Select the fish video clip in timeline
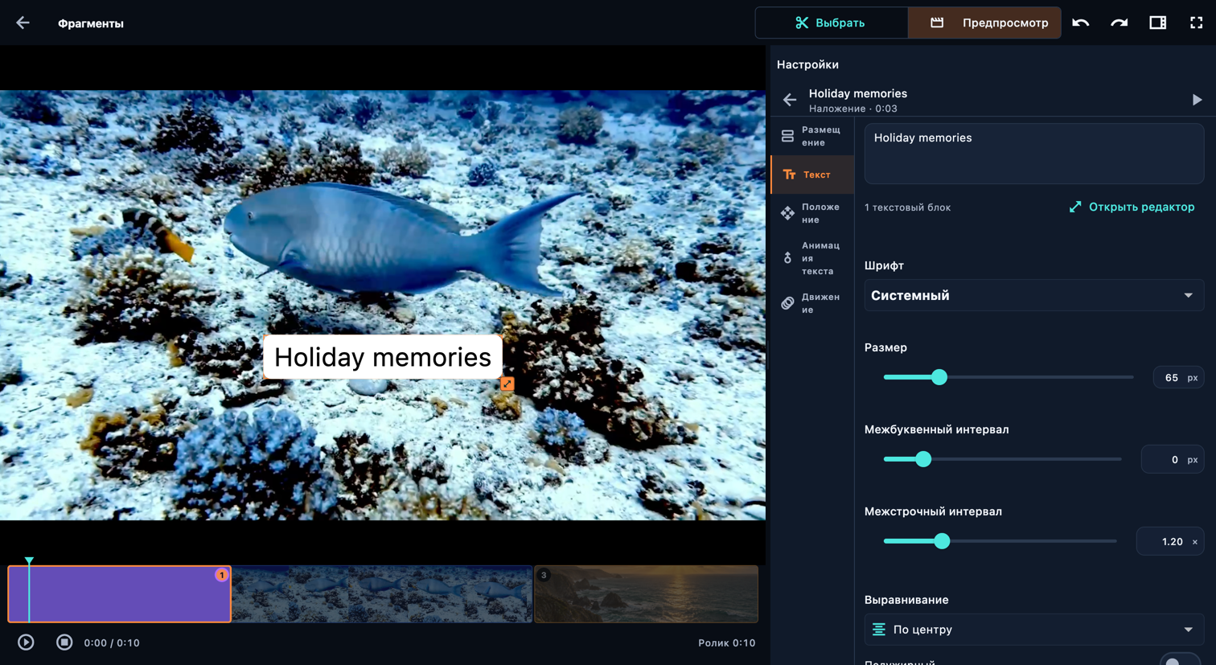This screenshot has height=665, width=1216. pos(382,594)
